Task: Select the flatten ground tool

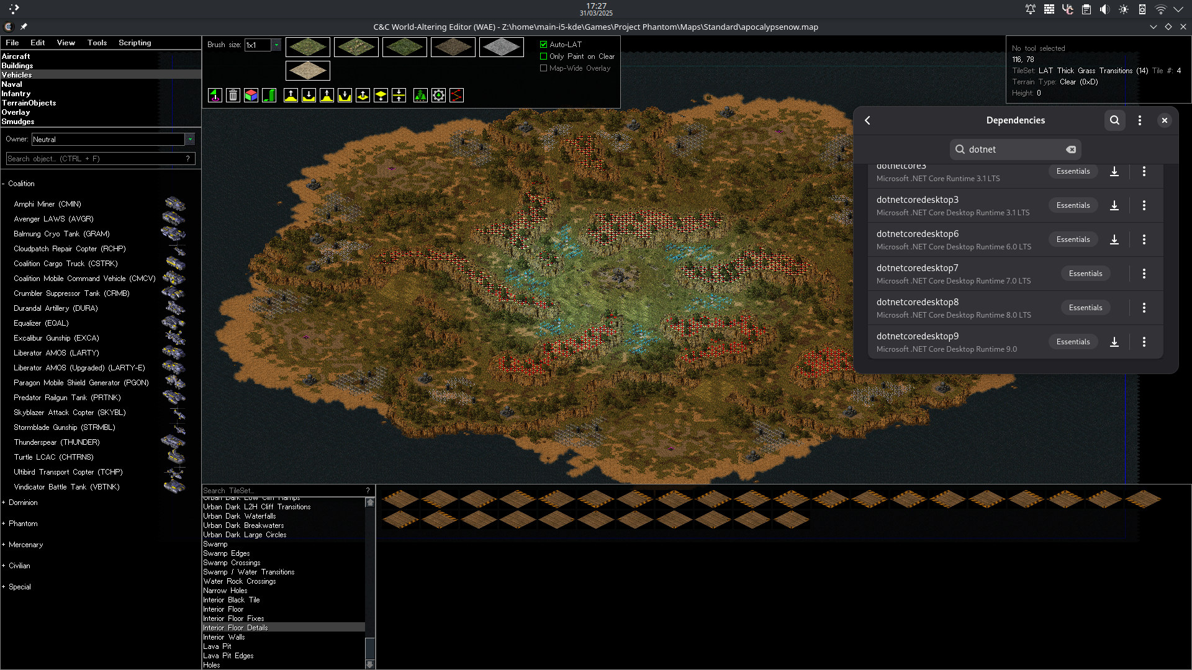Action: pos(399,96)
